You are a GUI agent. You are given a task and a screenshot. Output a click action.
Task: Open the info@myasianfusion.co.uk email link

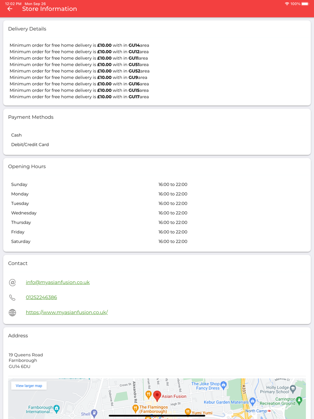57,283
